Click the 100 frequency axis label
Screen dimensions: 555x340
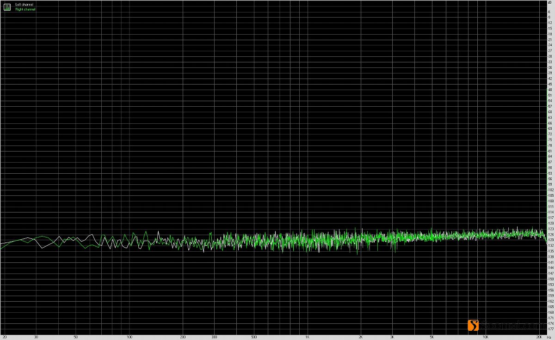[x=129, y=337]
